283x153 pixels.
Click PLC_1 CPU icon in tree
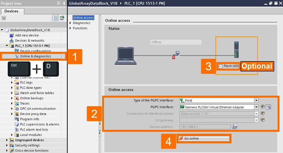click(12, 46)
